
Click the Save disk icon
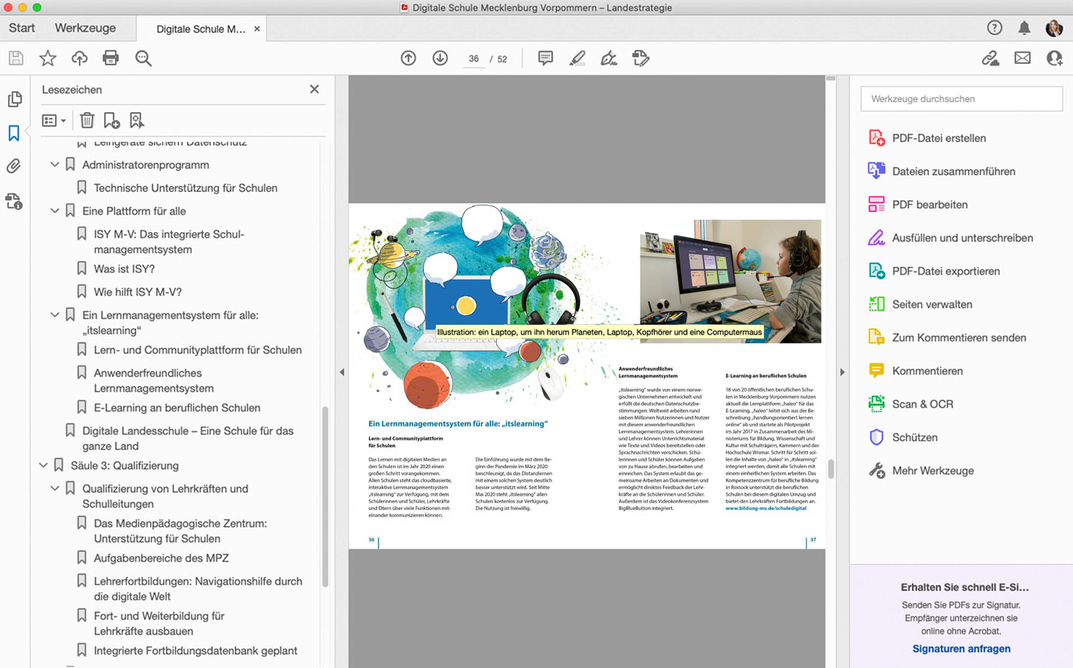coord(15,58)
